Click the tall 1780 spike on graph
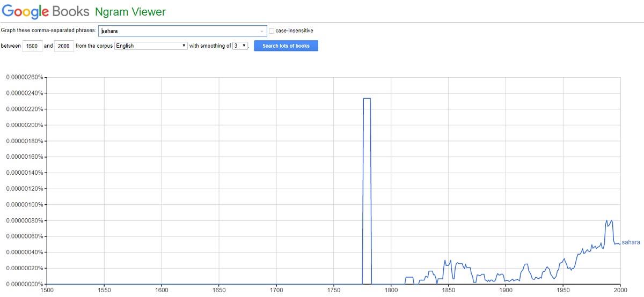644x297 pixels. 367,99
